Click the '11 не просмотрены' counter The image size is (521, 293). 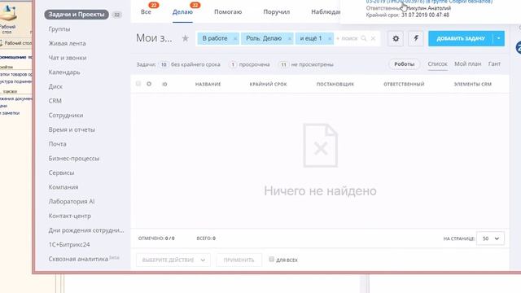coord(306,64)
